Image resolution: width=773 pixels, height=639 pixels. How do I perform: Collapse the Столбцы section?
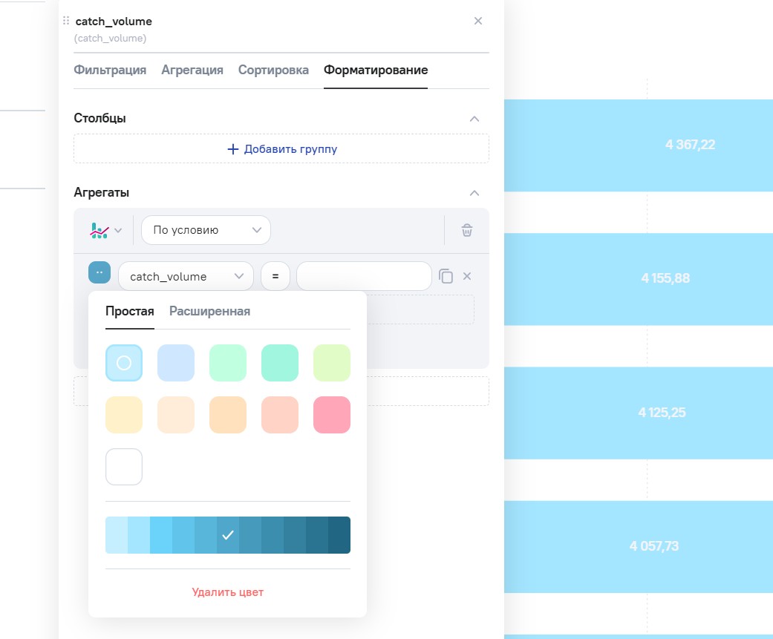(x=474, y=118)
